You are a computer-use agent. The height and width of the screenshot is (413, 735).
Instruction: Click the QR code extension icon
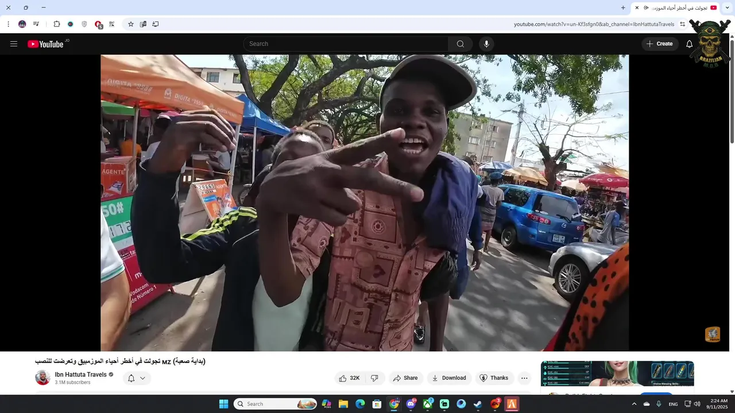(x=111, y=24)
